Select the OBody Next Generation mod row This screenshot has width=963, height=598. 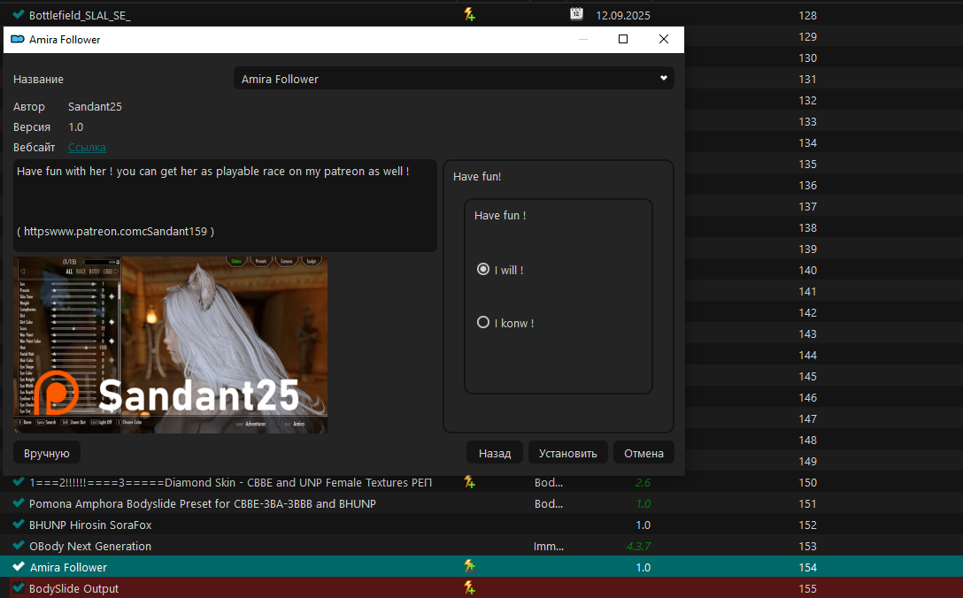(x=481, y=546)
